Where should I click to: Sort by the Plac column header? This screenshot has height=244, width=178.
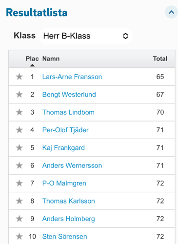pos(32,59)
